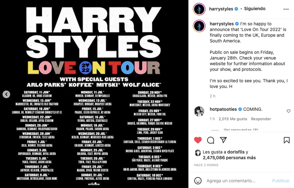This screenshot has height=188, width=294.
Task: Click harrystyles header profile picture
Action: (x=199, y=9)
